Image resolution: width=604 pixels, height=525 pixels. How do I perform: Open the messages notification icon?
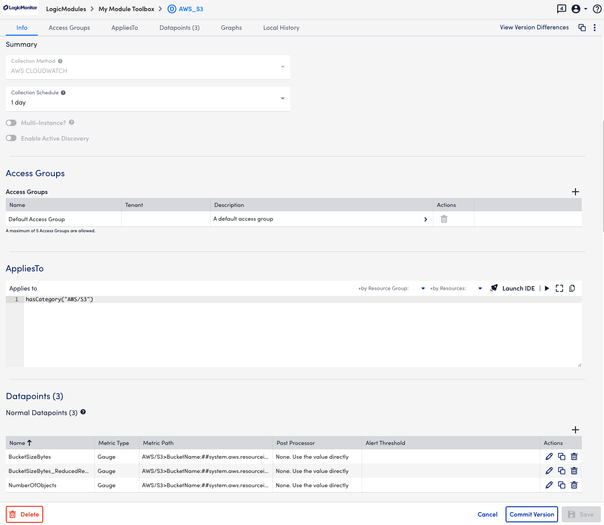coord(562,9)
